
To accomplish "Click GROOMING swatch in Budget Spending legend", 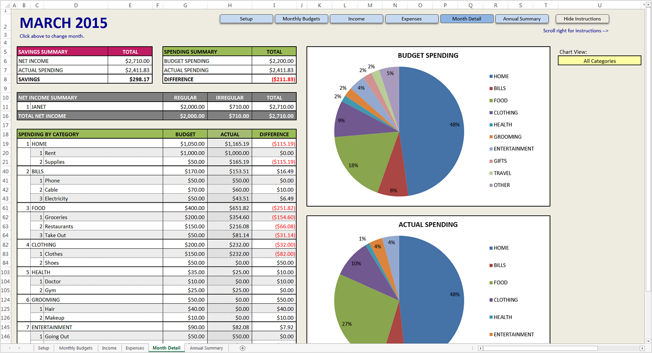I will (491, 137).
